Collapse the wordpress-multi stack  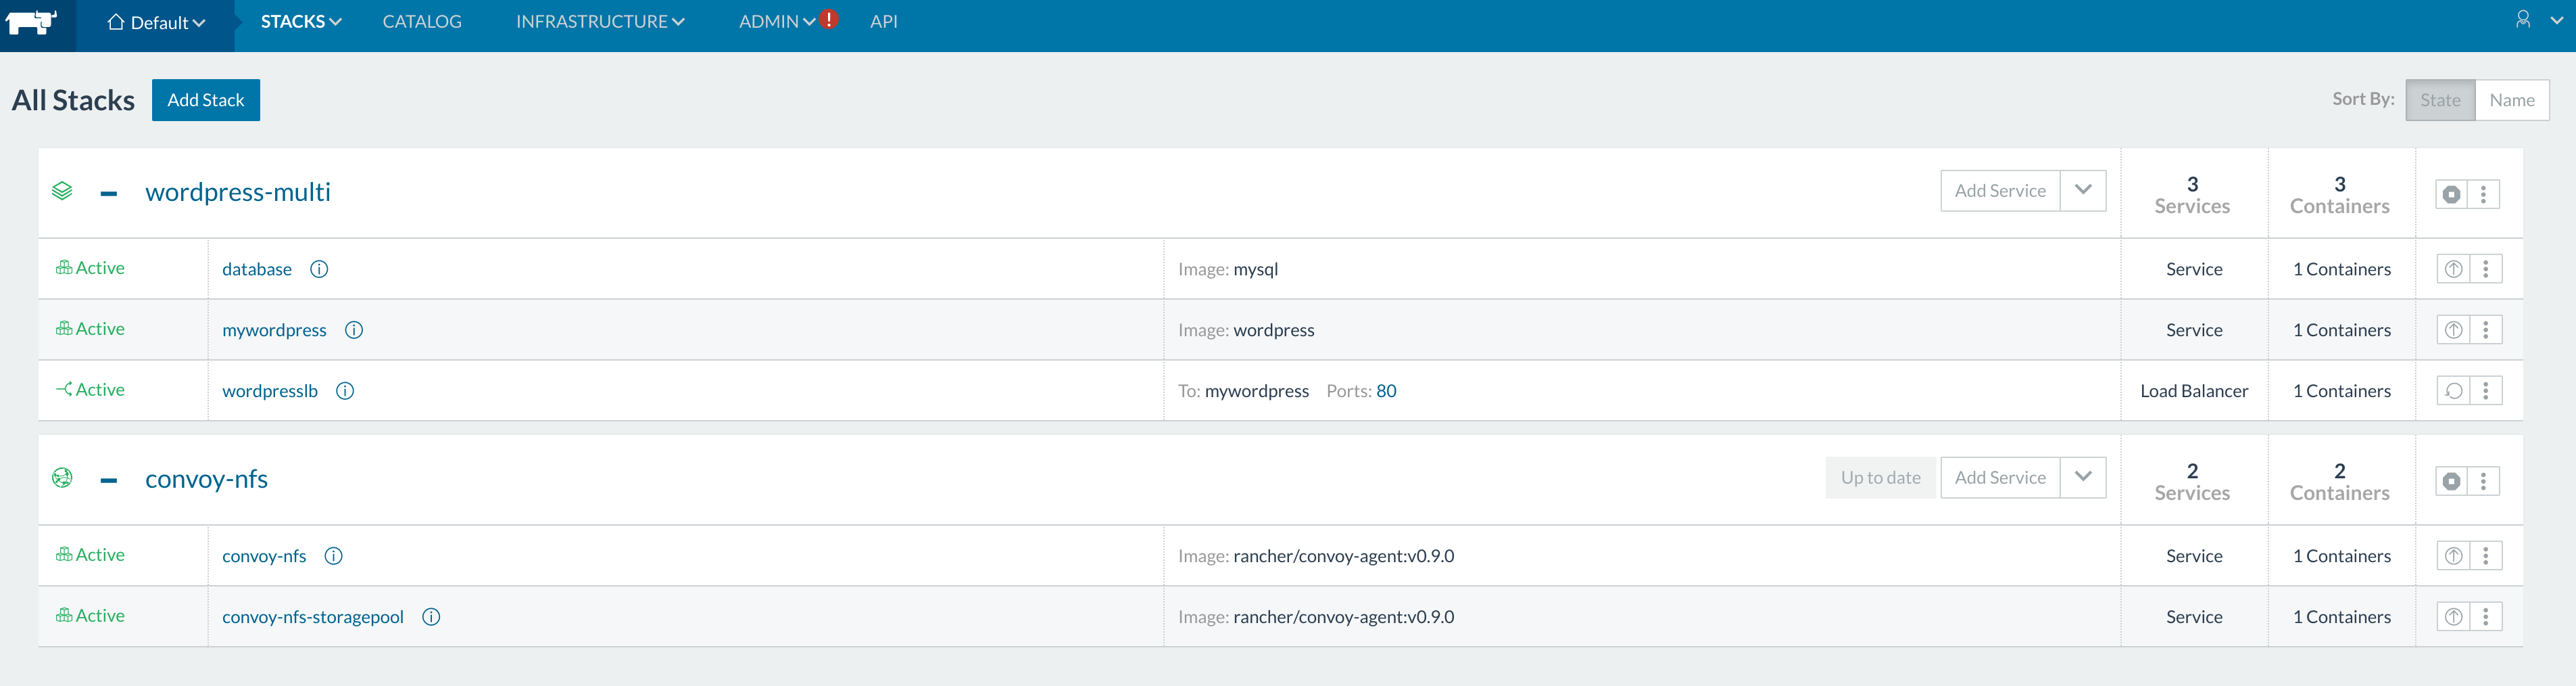[109, 193]
